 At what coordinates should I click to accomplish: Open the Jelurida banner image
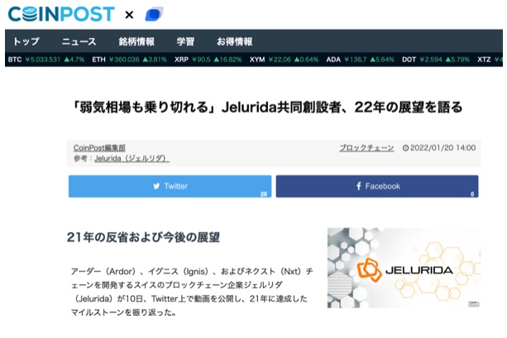[x=404, y=268]
